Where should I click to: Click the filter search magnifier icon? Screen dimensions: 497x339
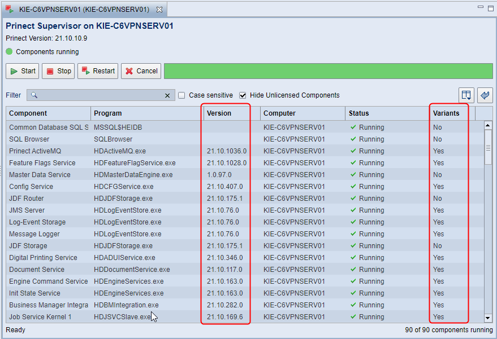(x=34, y=95)
